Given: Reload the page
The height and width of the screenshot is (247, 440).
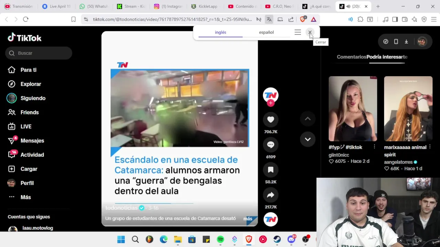Looking at the screenshot, I should pyautogui.click(x=25, y=19).
